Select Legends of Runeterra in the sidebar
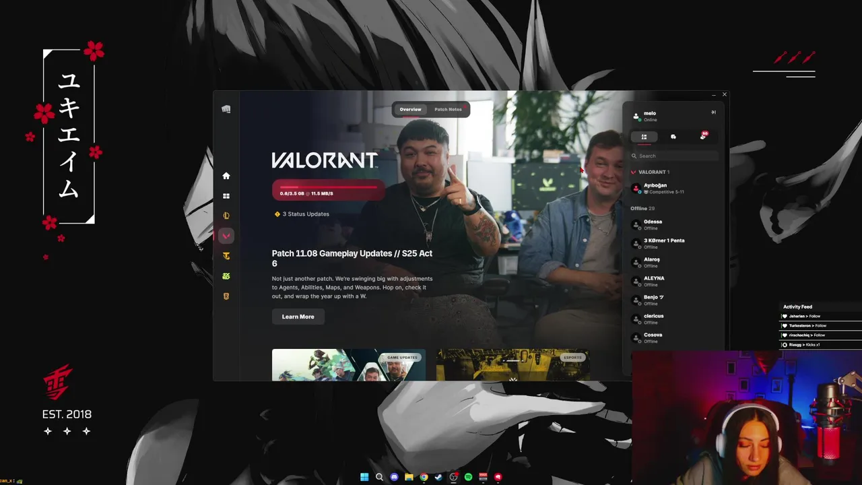 coord(226,296)
